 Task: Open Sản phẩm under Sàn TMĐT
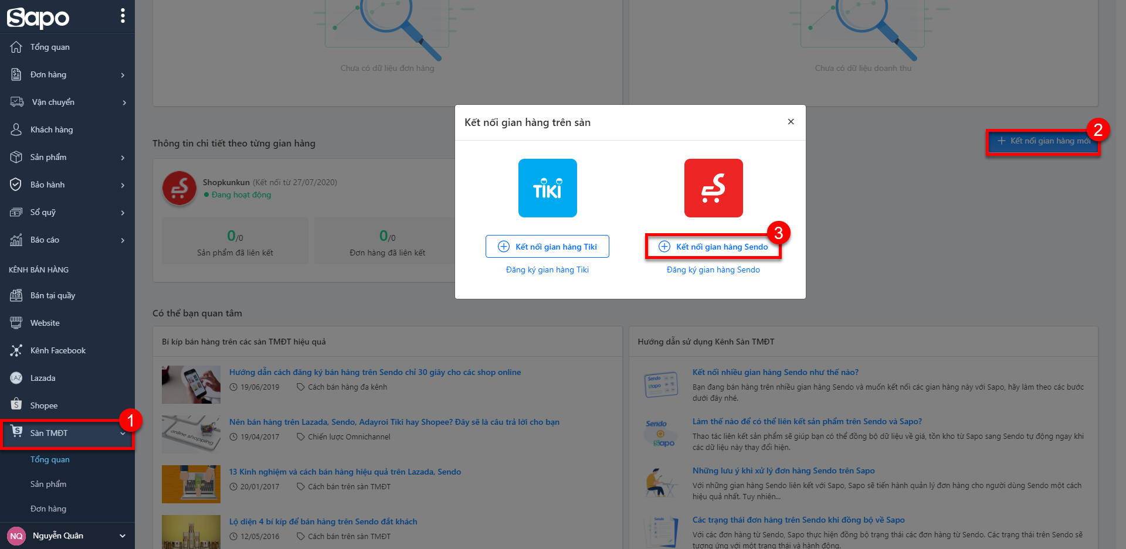click(48, 484)
